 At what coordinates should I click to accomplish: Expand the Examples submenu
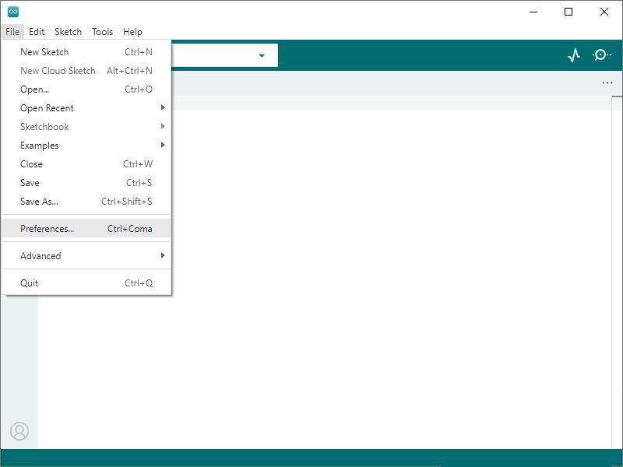pyautogui.click(x=86, y=146)
